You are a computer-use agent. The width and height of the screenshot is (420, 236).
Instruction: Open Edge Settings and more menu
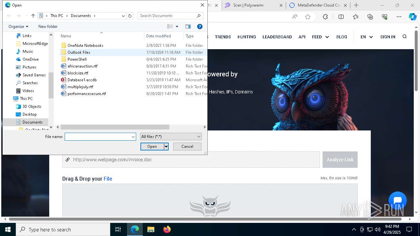[x=399, y=17]
